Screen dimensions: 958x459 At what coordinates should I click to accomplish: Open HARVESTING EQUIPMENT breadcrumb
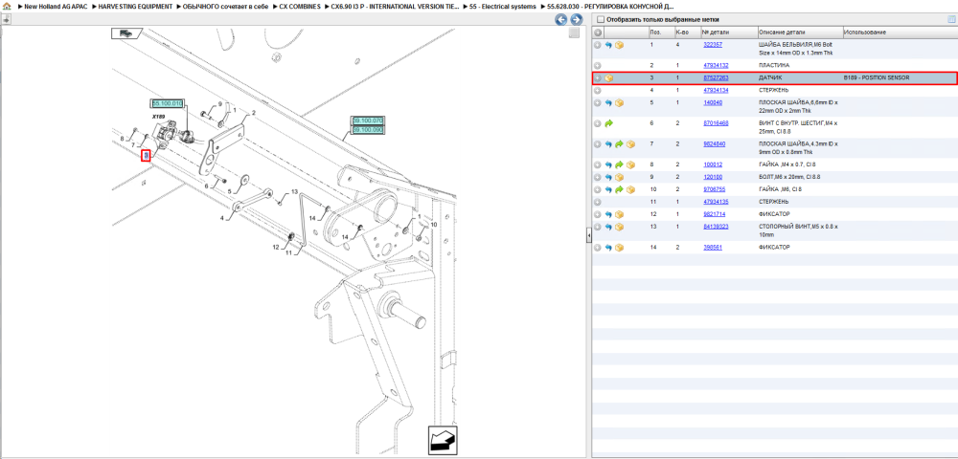coord(136,6)
